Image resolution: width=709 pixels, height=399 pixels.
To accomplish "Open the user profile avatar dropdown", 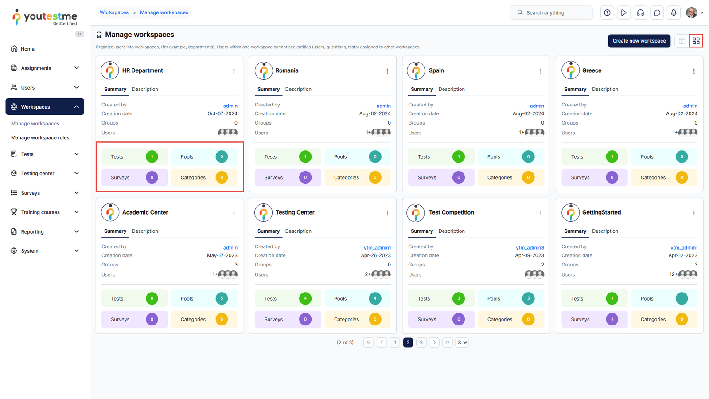I will [x=694, y=13].
